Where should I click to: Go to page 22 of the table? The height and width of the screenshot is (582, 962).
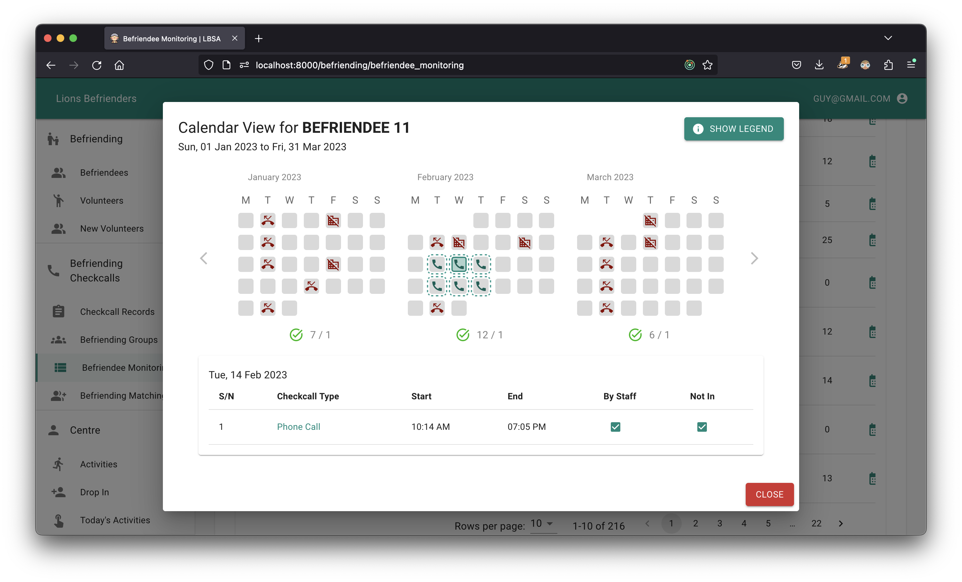point(816,523)
